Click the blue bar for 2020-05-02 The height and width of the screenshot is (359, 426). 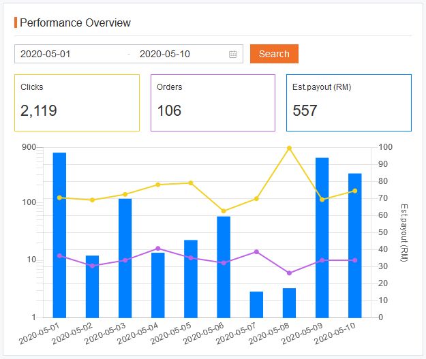[93, 287]
